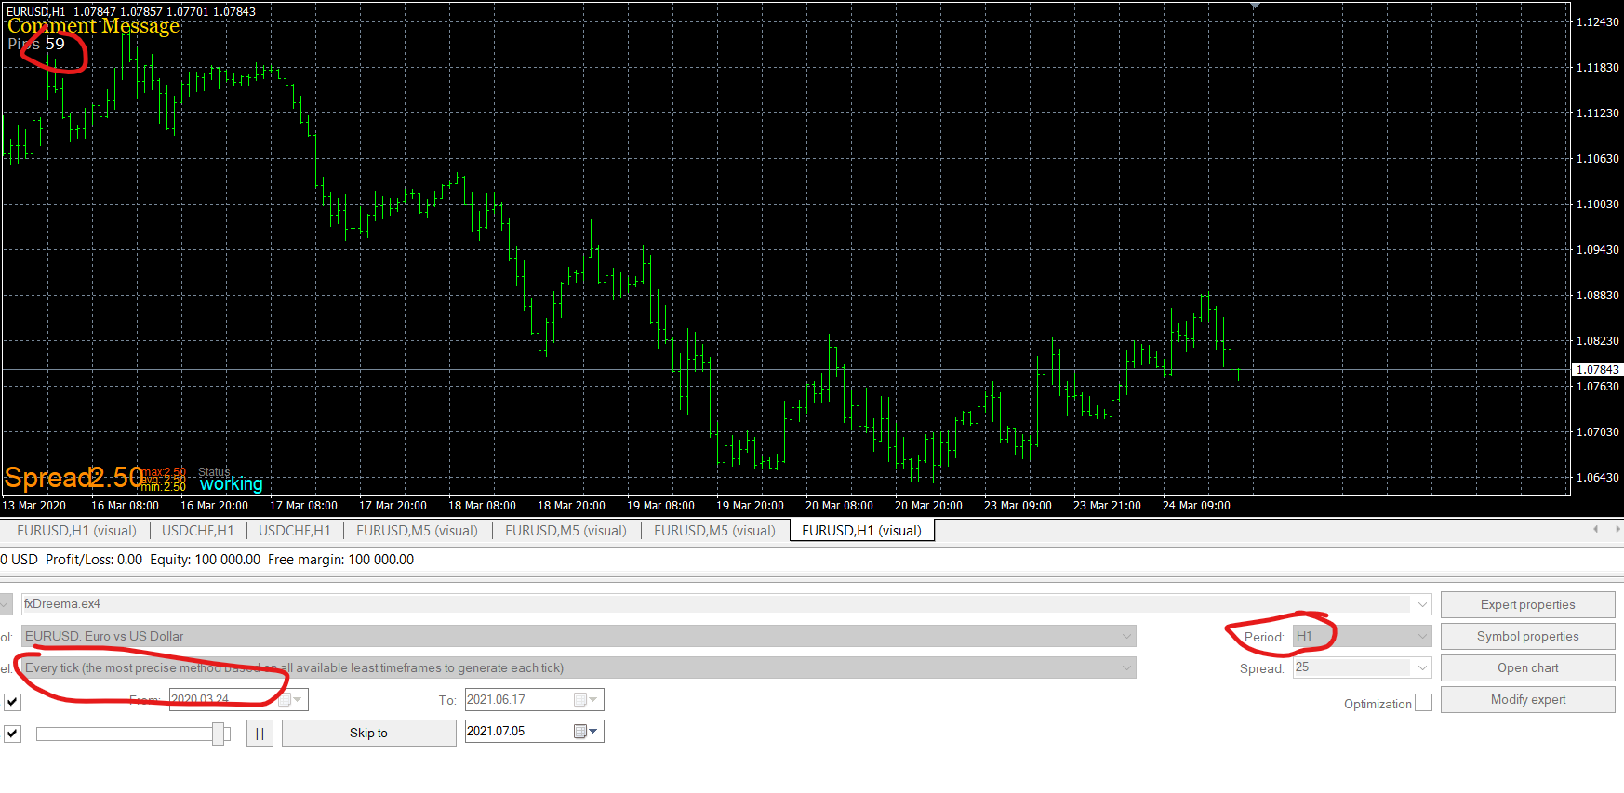
Task: Click the cyan 'working' status text
Action: 232,483
